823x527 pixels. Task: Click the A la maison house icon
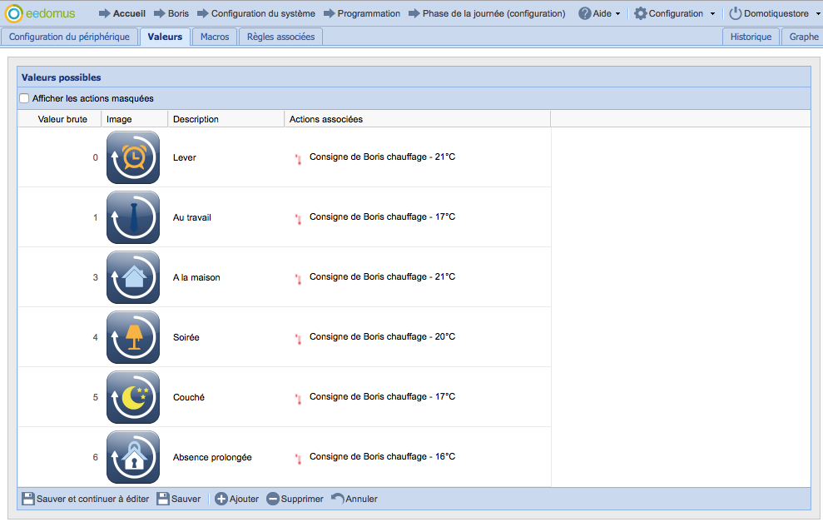[x=133, y=277]
